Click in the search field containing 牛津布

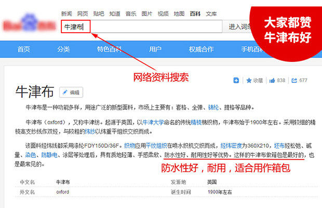pos(142,27)
